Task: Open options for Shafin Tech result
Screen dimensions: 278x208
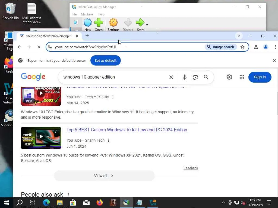Action: click(x=109, y=140)
